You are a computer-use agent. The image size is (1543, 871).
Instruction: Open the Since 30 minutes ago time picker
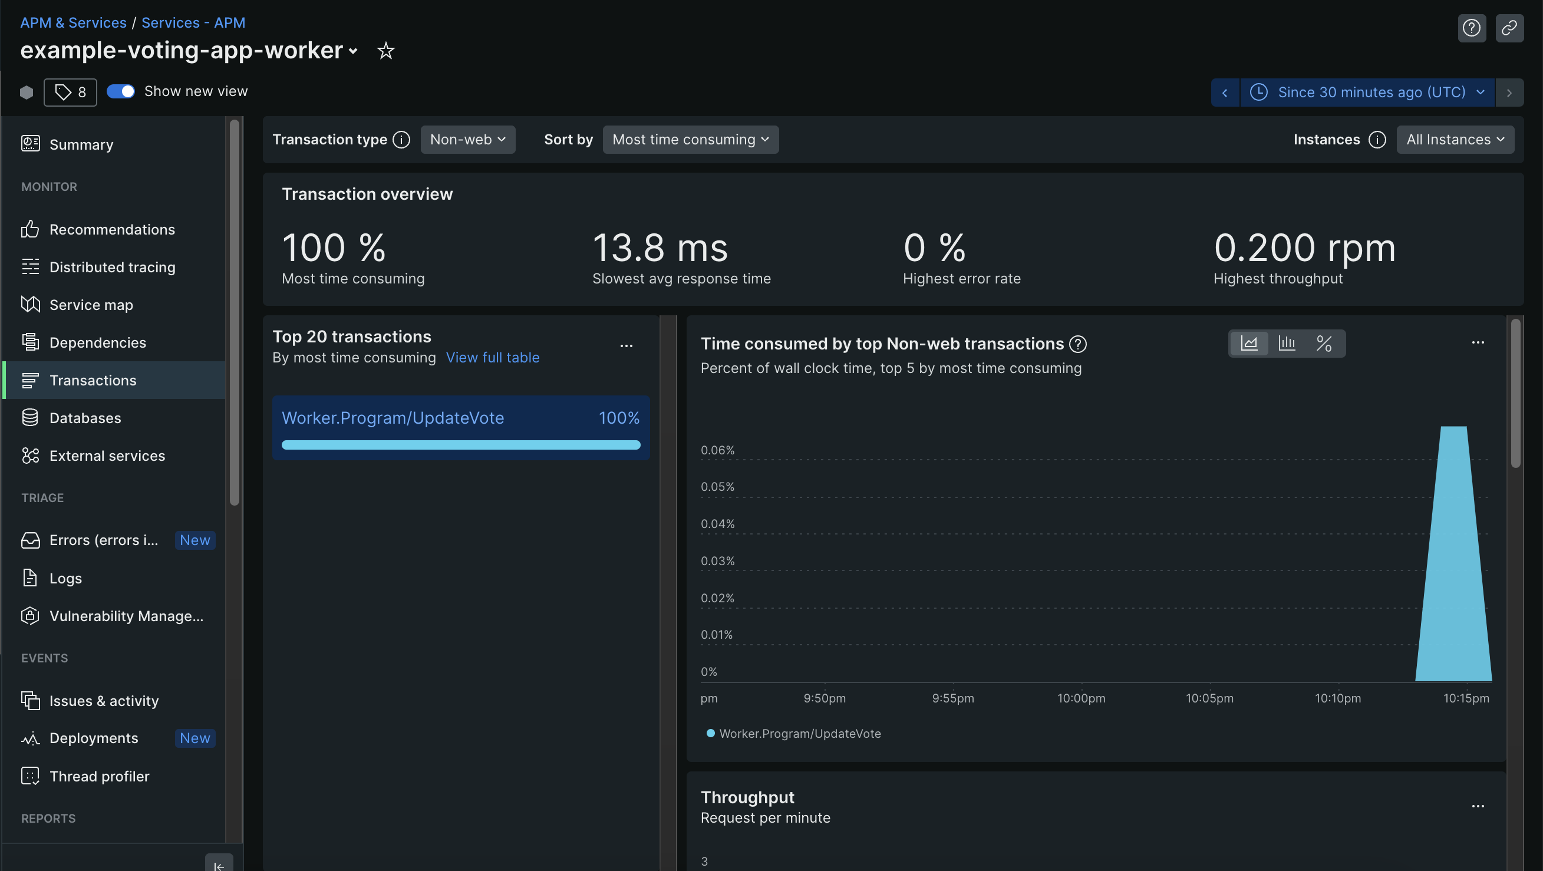[x=1367, y=93]
